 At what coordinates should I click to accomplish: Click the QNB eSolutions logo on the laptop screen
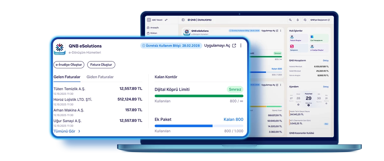pyautogui.click(x=187, y=32)
